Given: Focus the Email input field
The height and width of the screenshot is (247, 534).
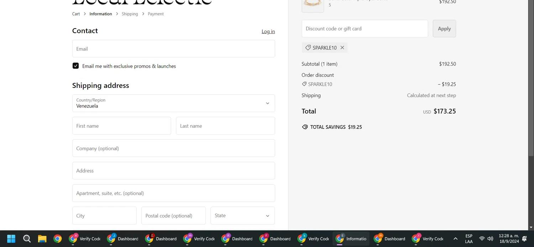Looking at the screenshot, I should coord(173,49).
